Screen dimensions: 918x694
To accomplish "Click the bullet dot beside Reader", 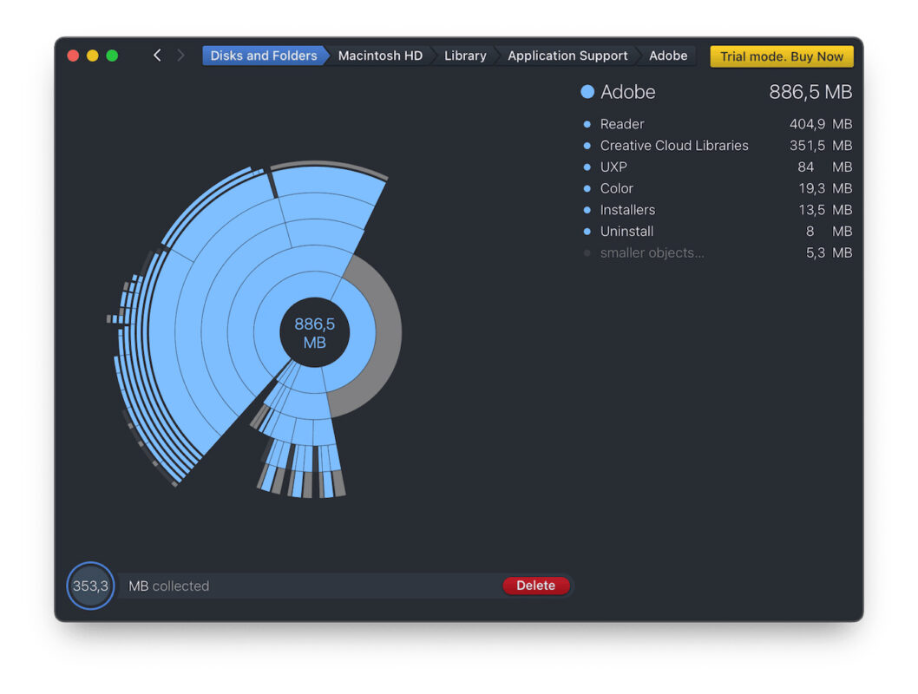I will tap(587, 124).
